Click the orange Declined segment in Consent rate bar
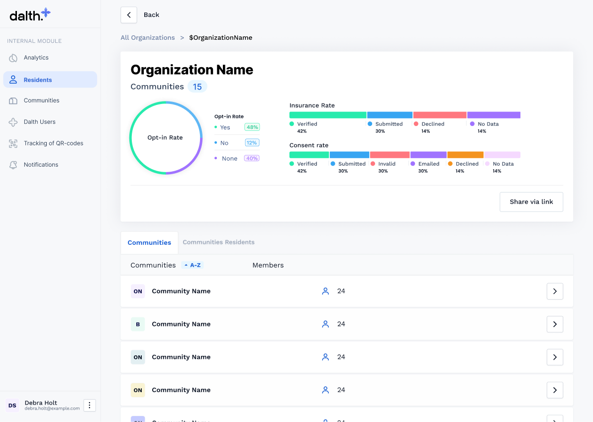The image size is (593, 422). coord(465,155)
